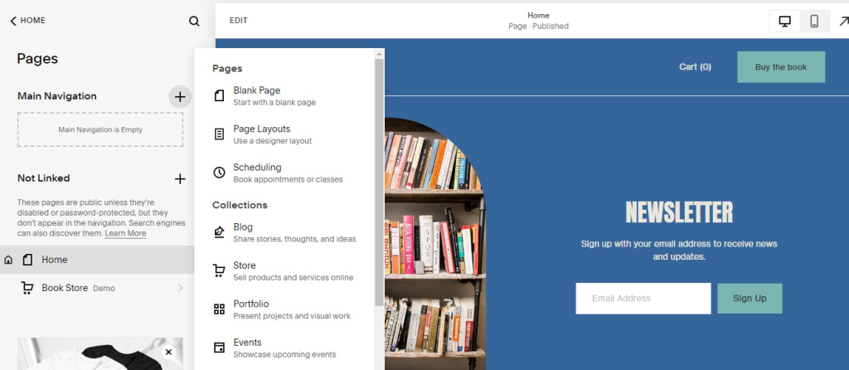Image resolution: width=849 pixels, height=370 pixels.
Task: Click the cart icon beside Book Store
Action: click(27, 288)
